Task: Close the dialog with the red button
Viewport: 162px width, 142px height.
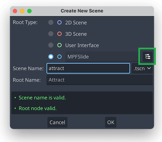Action: (15, 11)
